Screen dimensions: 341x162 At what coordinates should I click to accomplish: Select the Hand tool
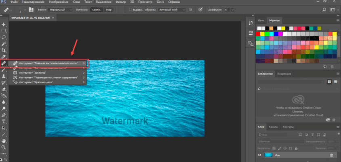[4, 141]
